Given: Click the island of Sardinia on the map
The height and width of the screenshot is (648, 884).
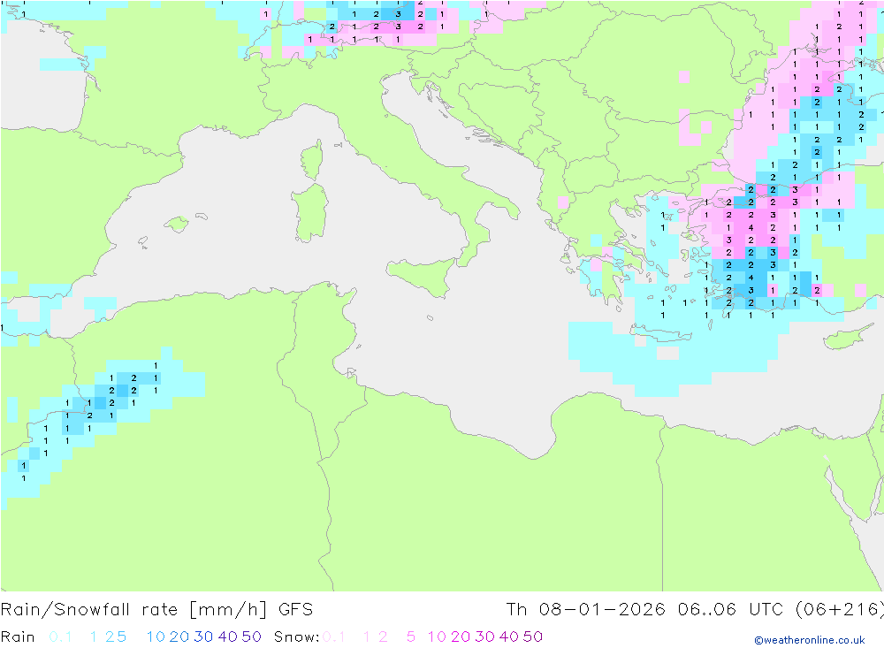Looking at the screenshot, I should [x=309, y=213].
